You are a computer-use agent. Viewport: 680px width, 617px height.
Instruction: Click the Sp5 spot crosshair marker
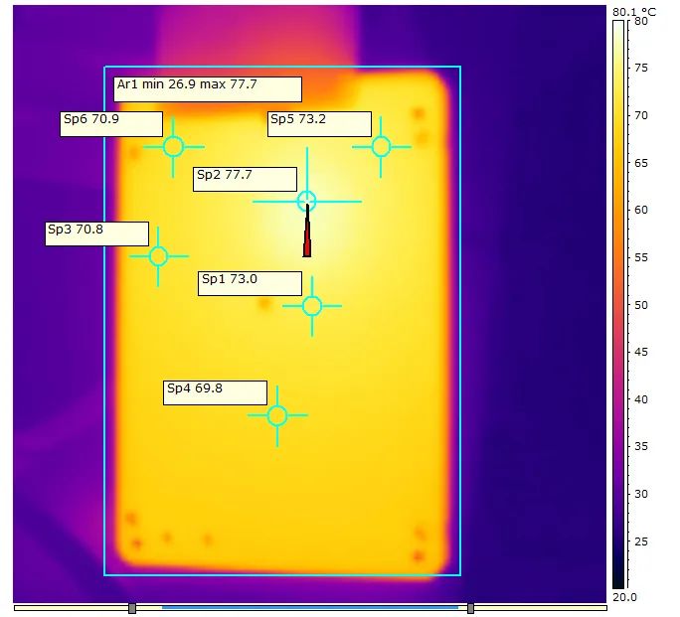click(381, 146)
